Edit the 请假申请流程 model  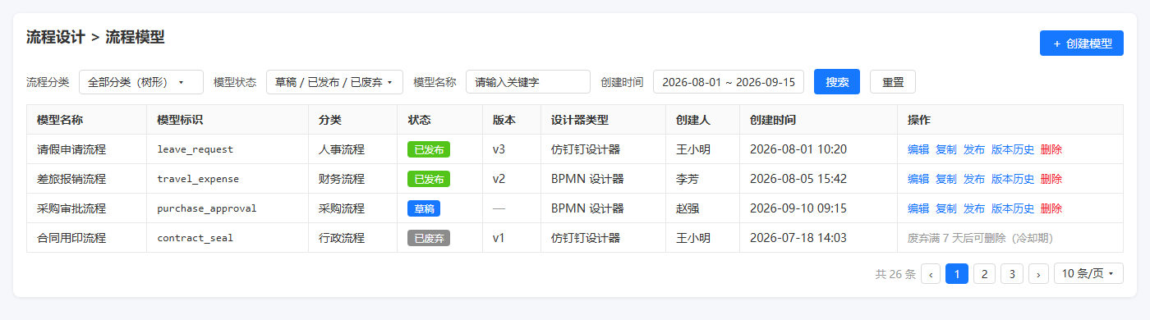click(x=918, y=149)
